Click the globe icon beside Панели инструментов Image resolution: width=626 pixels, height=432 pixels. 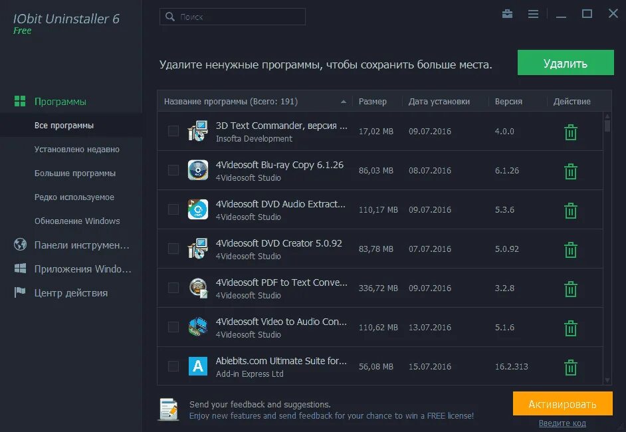pyautogui.click(x=20, y=244)
